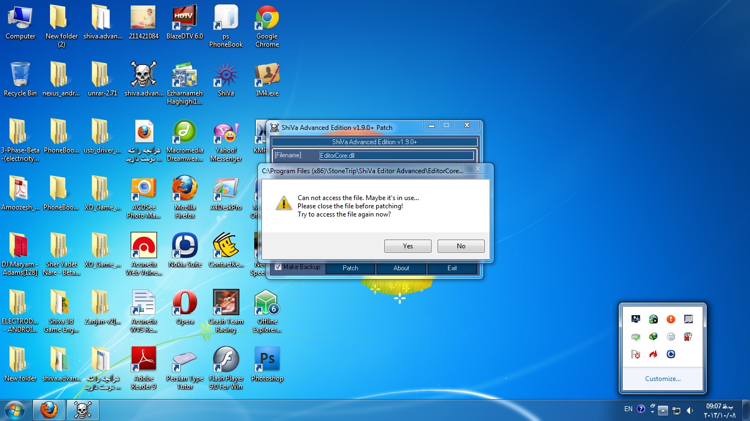Click the display monitor icon in tray popup
The image size is (750, 421).
635,319
